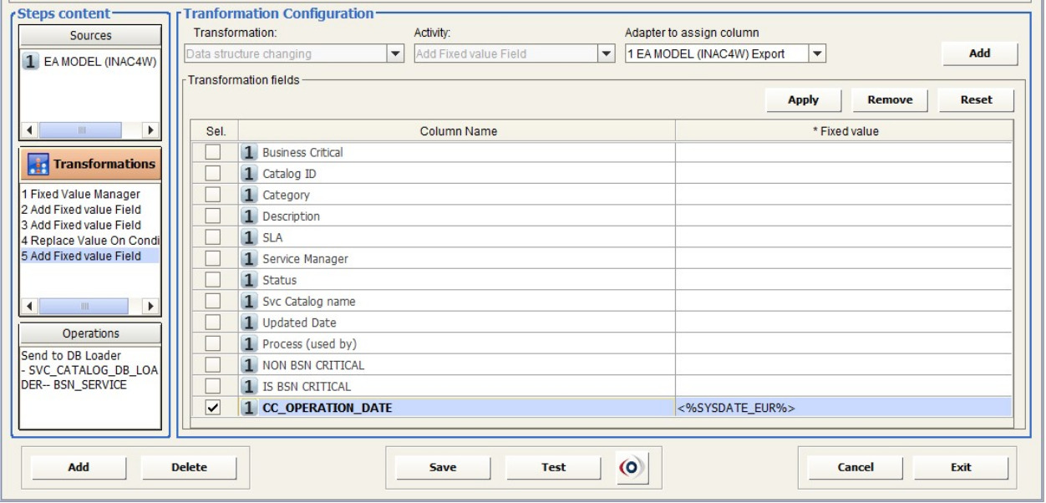Click the source icon of Status row
1046x503 pixels.
tap(249, 280)
